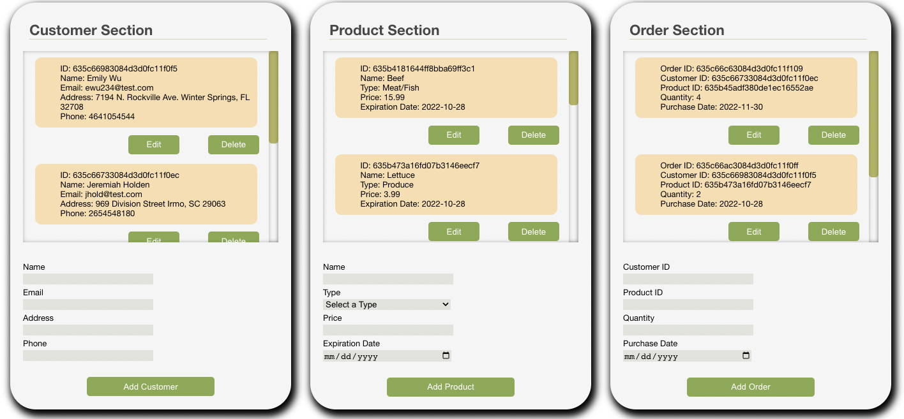Focus the product Name input field
Image resolution: width=904 pixels, height=419 pixels.
click(388, 279)
